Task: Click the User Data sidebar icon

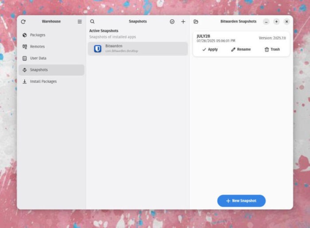Action: click(25, 58)
